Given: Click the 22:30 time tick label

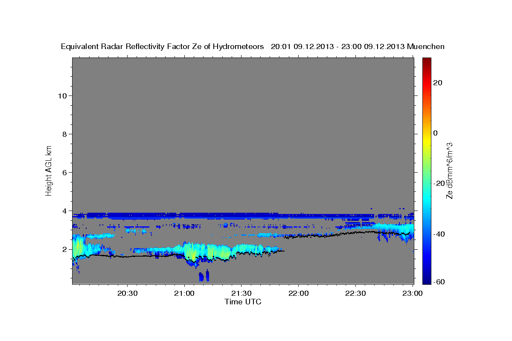Looking at the screenshot, I should click(355, 293).
